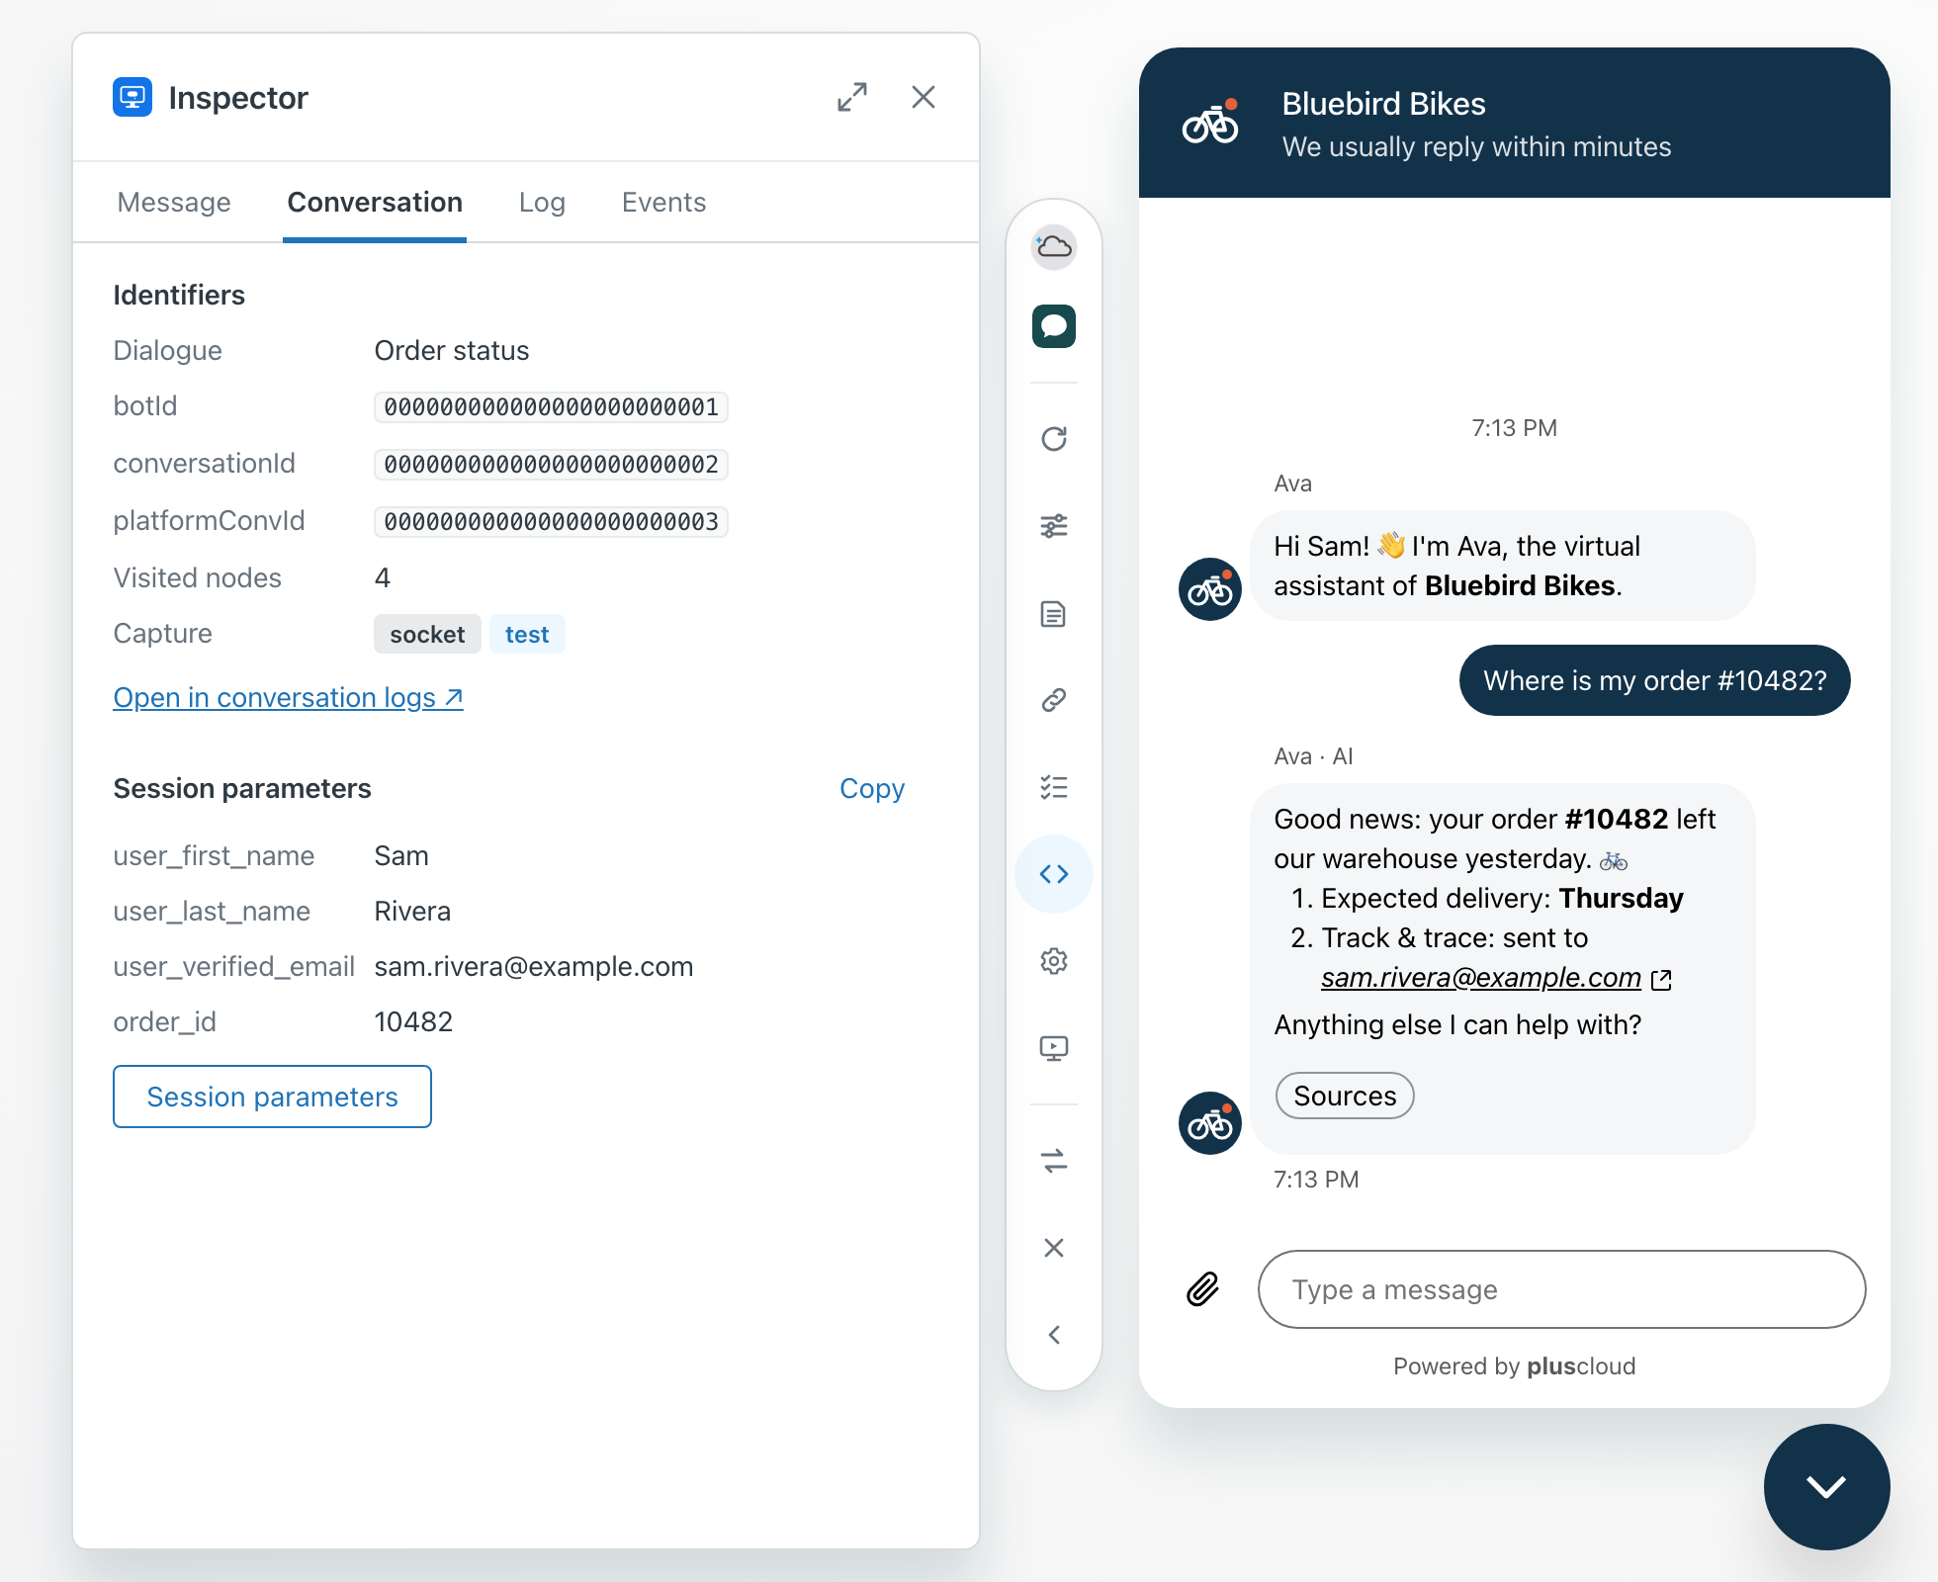1938x1582 pixels.
Task: Click the document page icon in the toolbar
Action: click(1054, 614)
